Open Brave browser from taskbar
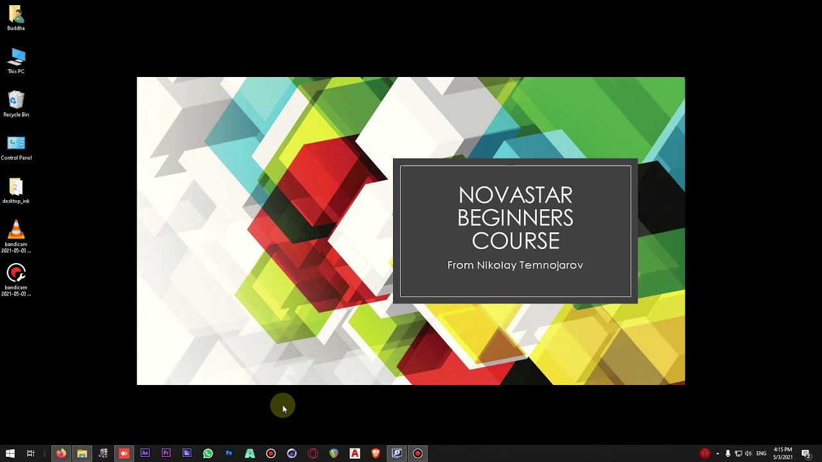The width and height of the screenshot is (822, 462). coord(376,453)
